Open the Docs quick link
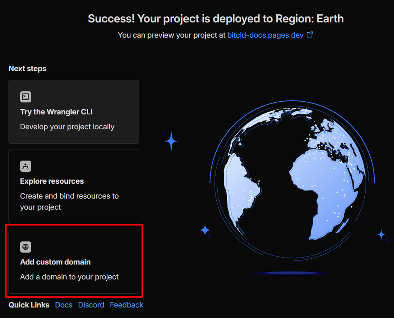 click(64, 305)
